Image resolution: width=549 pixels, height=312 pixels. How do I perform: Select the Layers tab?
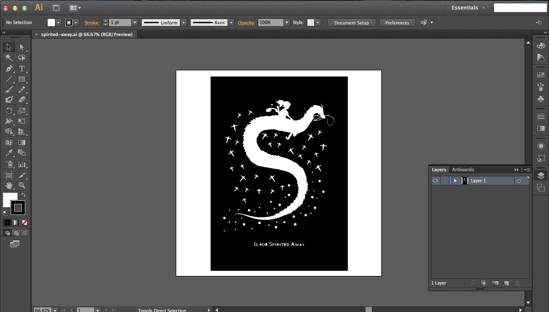pyautogui.click(x=439, y=170)
